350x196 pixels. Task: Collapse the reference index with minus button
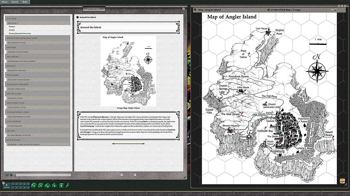(x=11, y=175)
